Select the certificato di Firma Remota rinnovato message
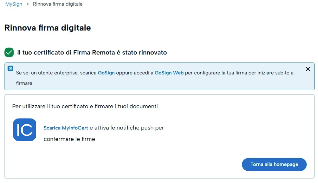 (92, 52)
